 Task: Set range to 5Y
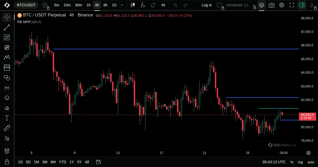coord(79,162)
